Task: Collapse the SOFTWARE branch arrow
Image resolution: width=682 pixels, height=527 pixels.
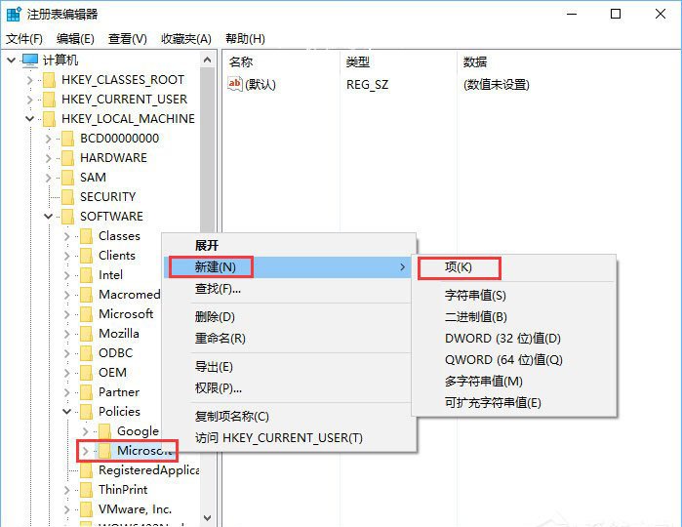Action: (48, 217)
